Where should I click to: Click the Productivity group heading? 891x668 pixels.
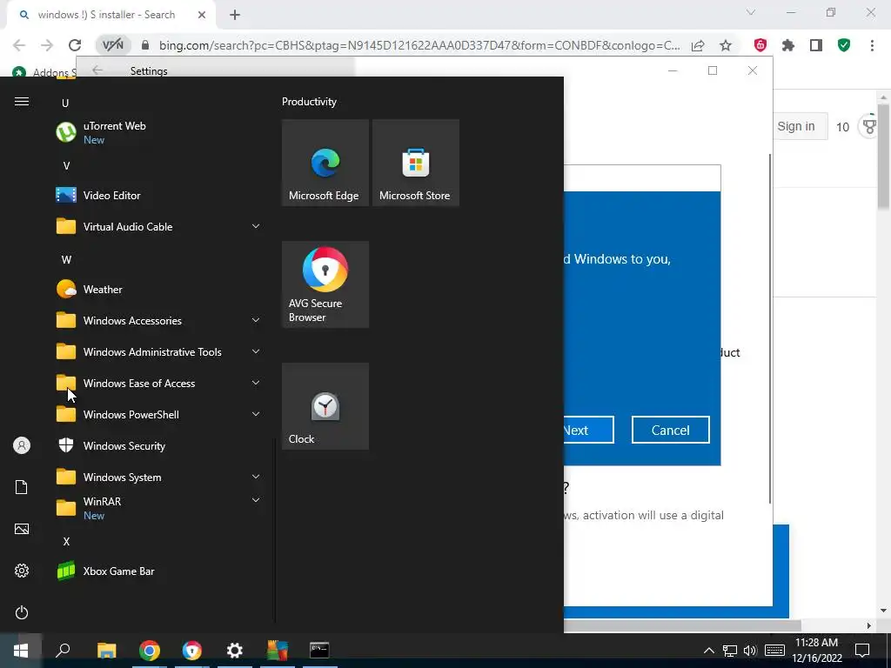pyautogui.click(x=309, y=102)
